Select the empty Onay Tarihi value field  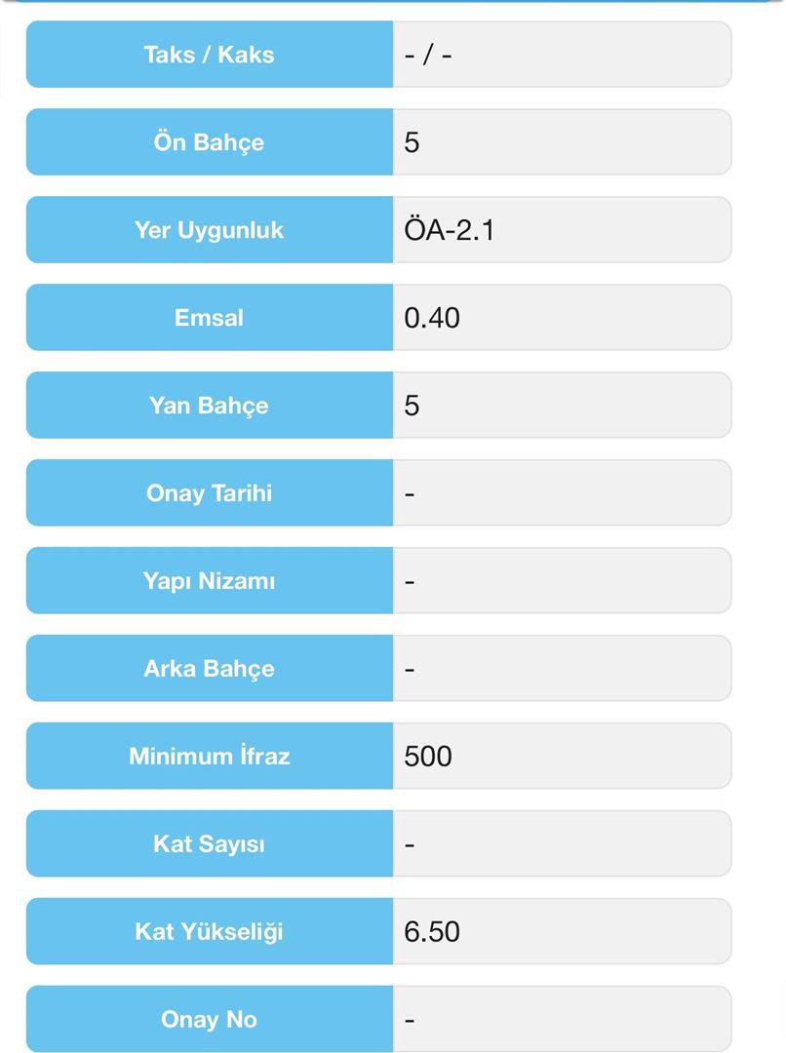pos(562,493)
